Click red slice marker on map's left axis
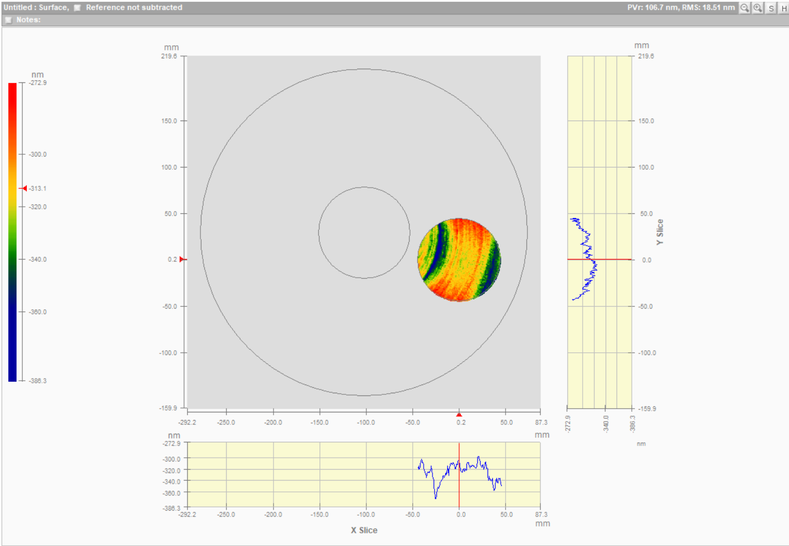 click(x=182, y=259)
